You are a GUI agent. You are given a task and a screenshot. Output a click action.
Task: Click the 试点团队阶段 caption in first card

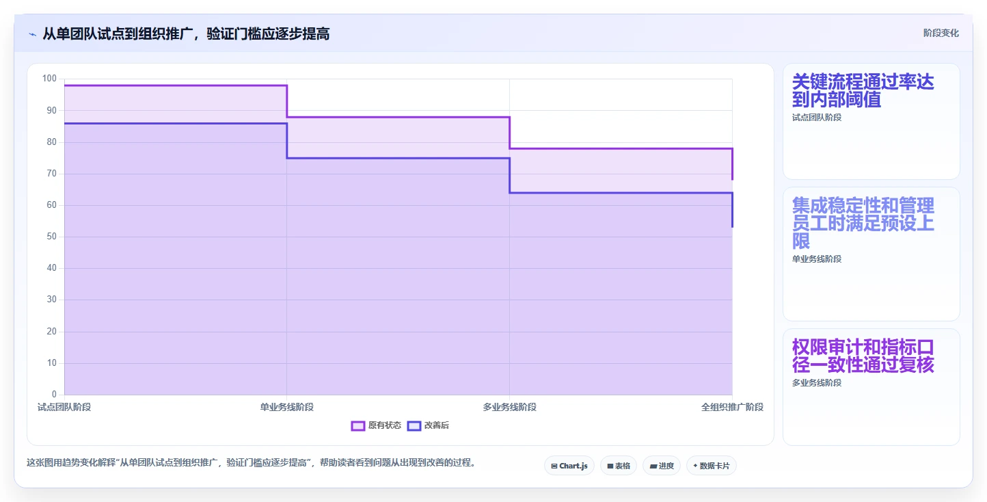pos(817,118)
